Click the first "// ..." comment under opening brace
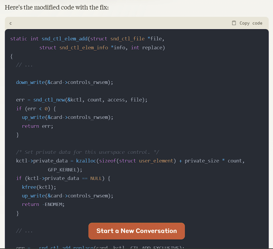This screenshot has height=249, width=273. pyautogui.click(x=24, y=65)
